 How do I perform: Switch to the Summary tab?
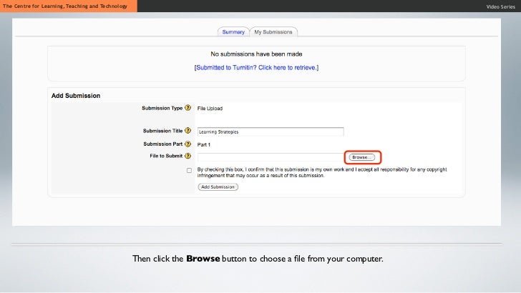pos(233,32)
